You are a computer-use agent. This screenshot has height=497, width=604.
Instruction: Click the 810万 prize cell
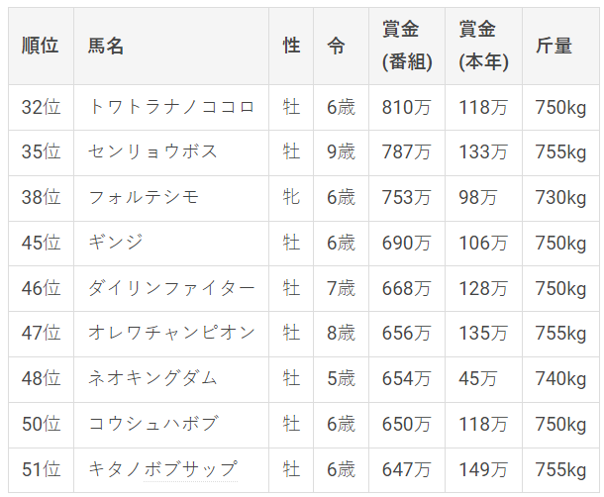point(406,107)
